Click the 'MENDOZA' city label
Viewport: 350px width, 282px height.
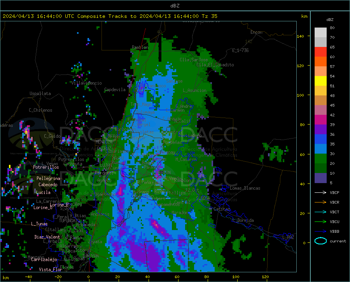coord(104,142)
